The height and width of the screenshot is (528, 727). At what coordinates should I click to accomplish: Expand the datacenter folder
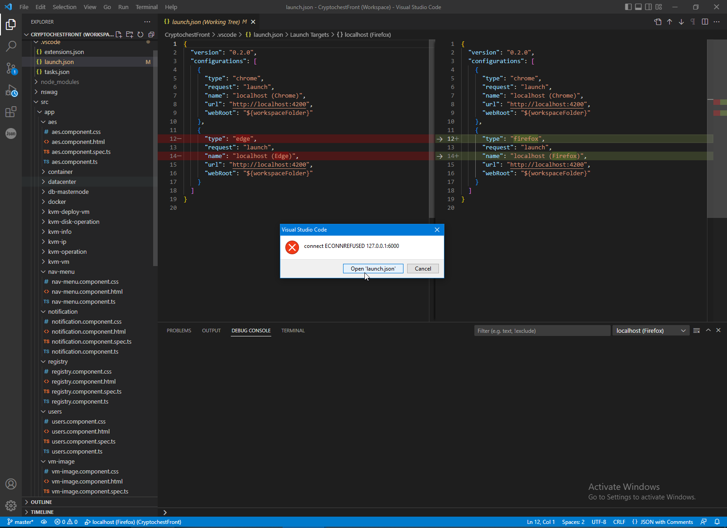point(86,182)
